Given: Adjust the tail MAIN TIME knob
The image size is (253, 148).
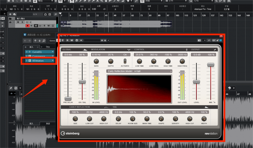Looking at the screenshot, I should click(147, 119).
